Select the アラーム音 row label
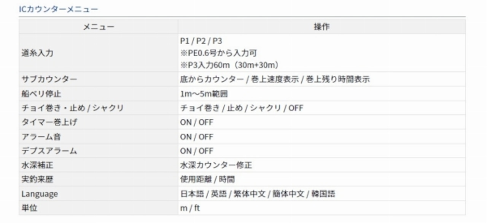This screenshot has width=487, height=223. click(41, 137)
